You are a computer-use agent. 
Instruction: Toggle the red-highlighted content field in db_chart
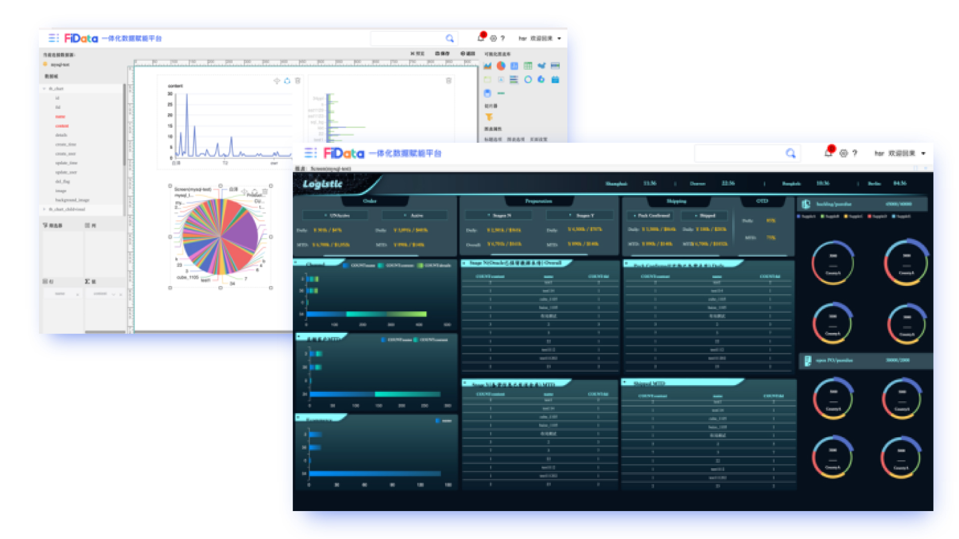pos(61,126)
